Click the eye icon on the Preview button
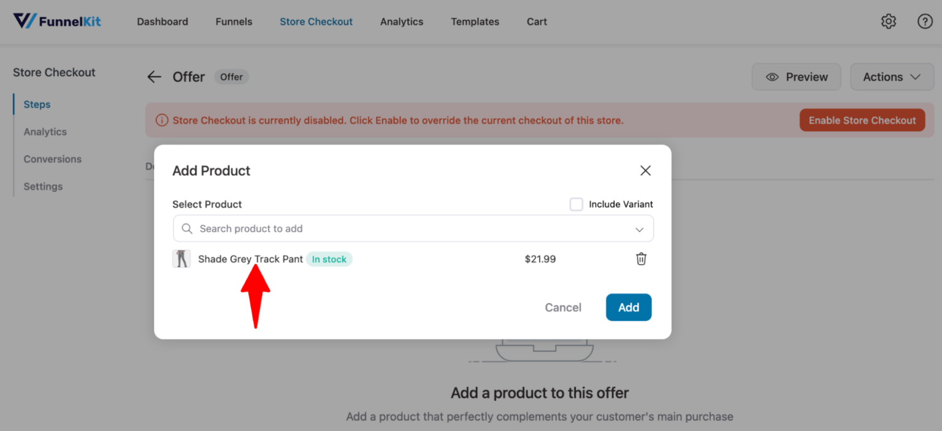 (x=772, y=77)
